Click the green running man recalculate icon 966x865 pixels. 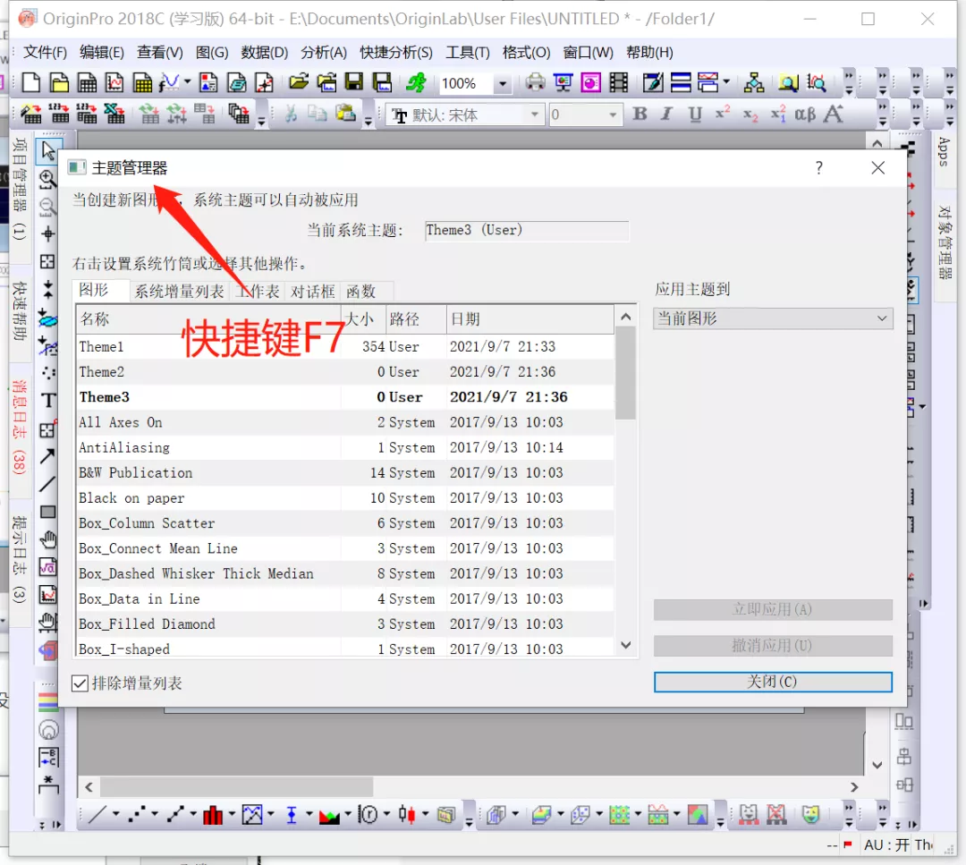[x=416, y=82]
